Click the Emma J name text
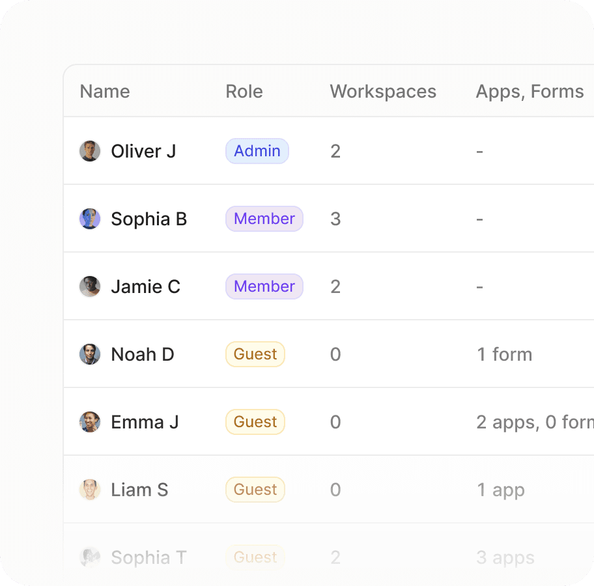Image resolution: width=594 pixels, height=586 pixels. tap(145, 422)
